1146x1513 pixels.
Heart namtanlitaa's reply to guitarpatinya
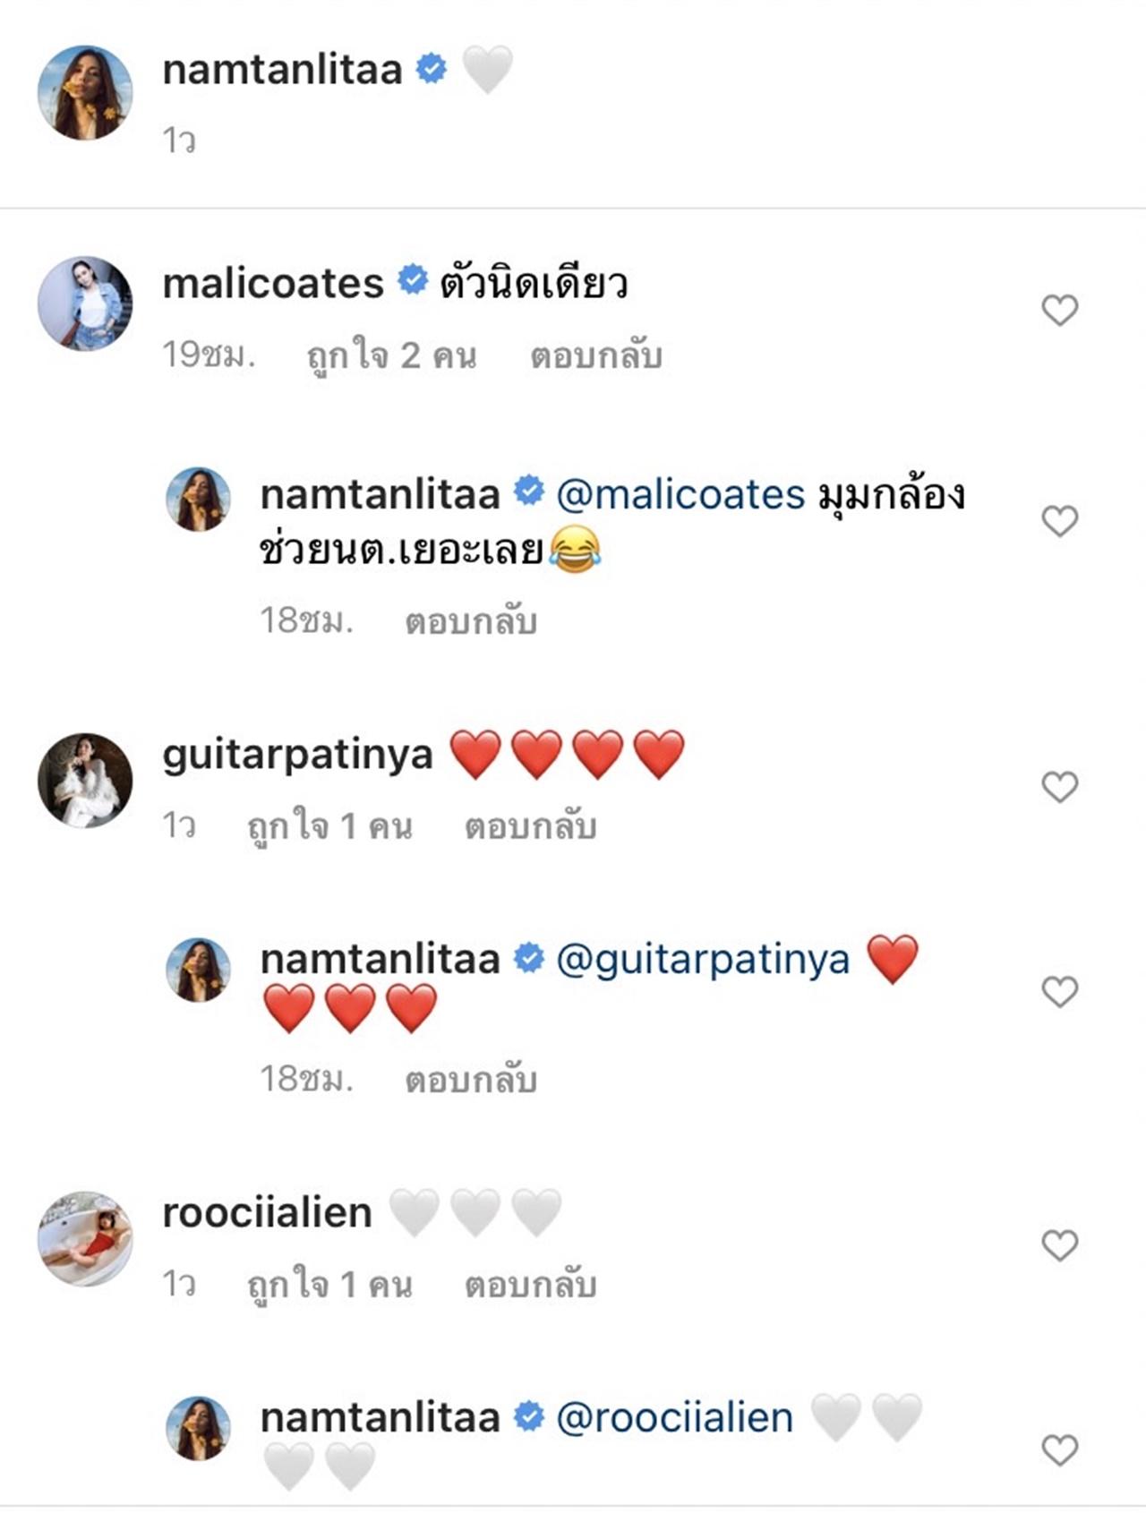1059,992
